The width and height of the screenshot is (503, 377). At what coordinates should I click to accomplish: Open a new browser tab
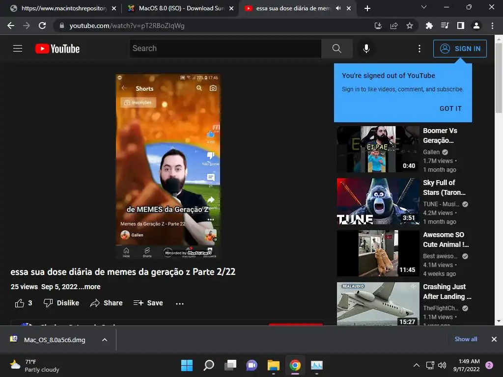[x=367, y=8]
